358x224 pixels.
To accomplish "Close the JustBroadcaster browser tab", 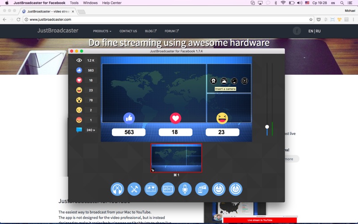I will pyautogui.click(x=73, y=12).
